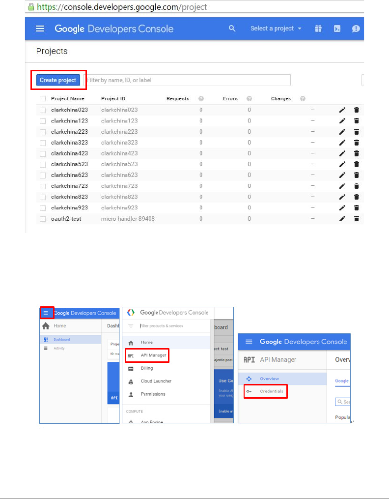389x499 pixels.
Task: Check the box for clarkchina923
Action: click(43, 208)
